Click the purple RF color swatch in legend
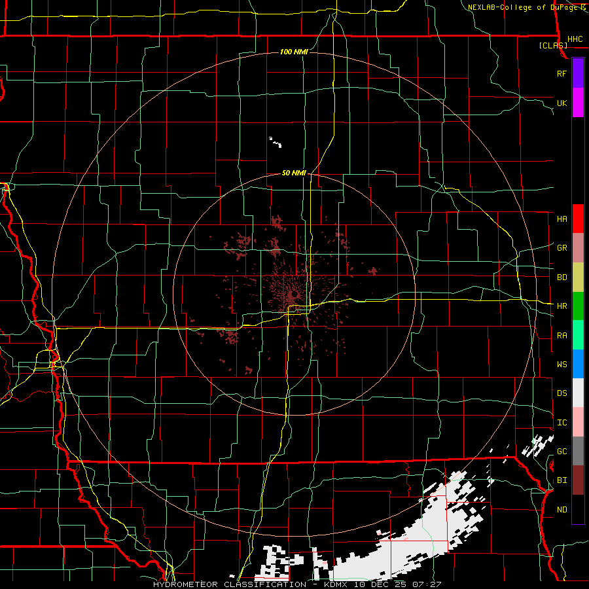 (x=578, y=73)
